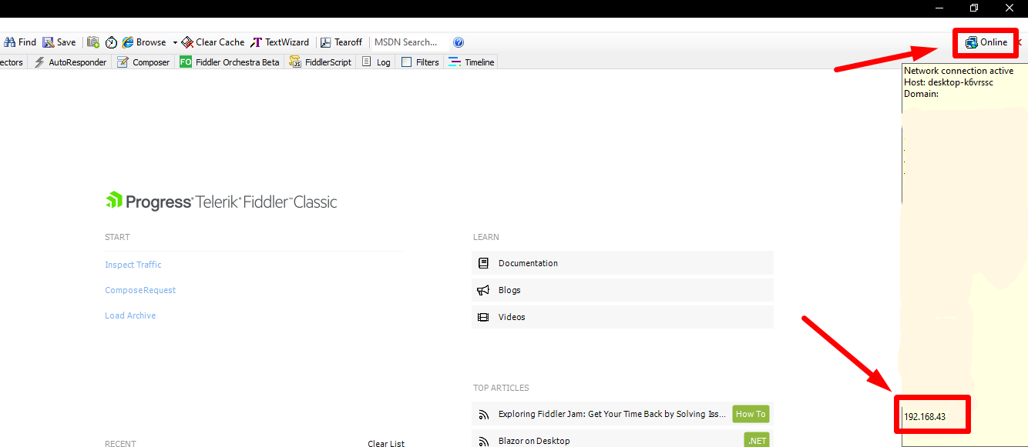This screenshot has height=447, width=1028.
Task: Click the Browse Internet Explorer button
Action: 144,42
